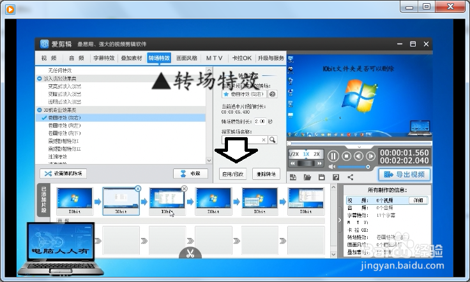
Task: Click the 设置随机转场 button
Action: point(63,174)
